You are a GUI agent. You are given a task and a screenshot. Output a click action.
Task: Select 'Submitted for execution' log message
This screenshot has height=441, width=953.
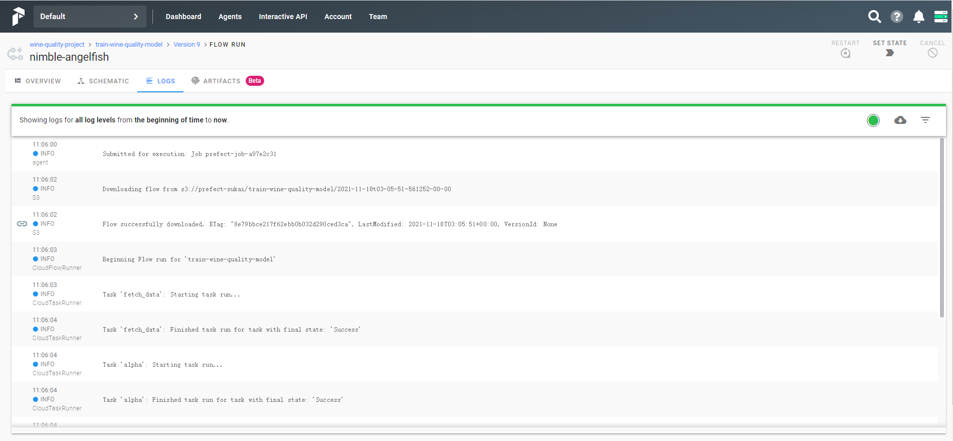tap(189, 154)
